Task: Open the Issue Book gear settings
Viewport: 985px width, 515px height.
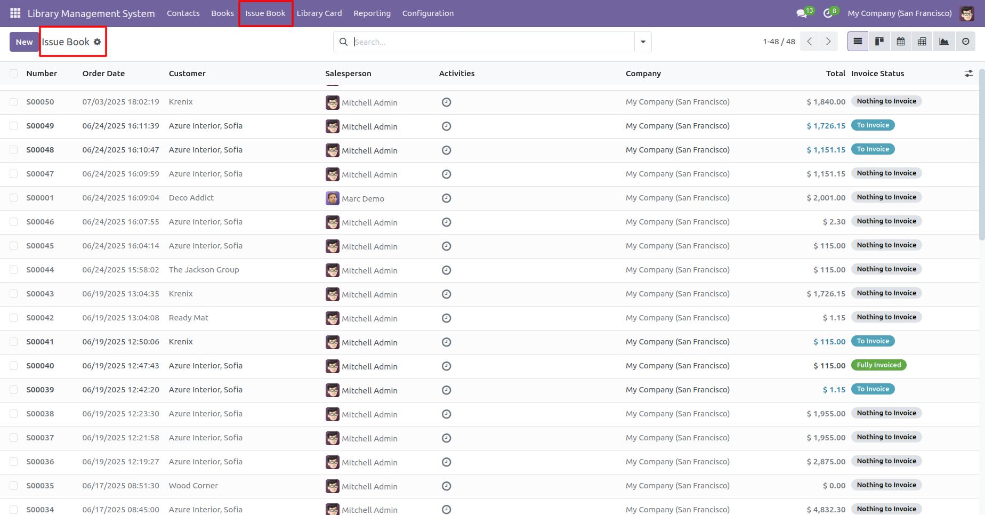Action: [97, 42]
